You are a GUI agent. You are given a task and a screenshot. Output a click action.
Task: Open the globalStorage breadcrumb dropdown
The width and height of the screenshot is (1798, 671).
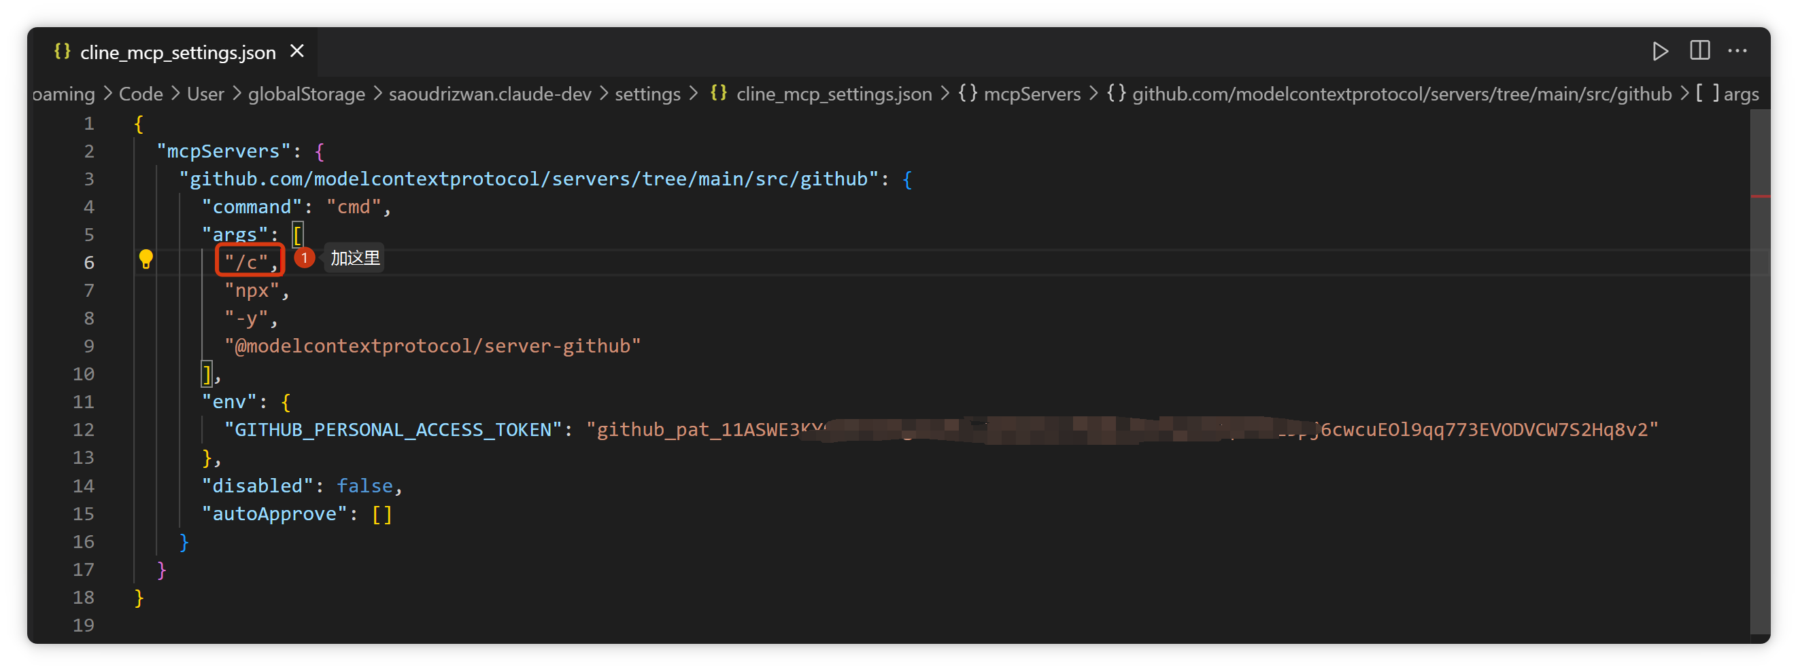307,94
